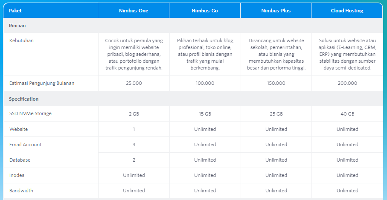Click the Email Account row label

(x=26, y=145)
